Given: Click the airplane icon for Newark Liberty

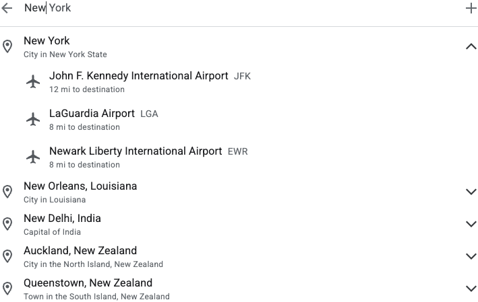Looking at the screenshot, I should pos(33,157).
